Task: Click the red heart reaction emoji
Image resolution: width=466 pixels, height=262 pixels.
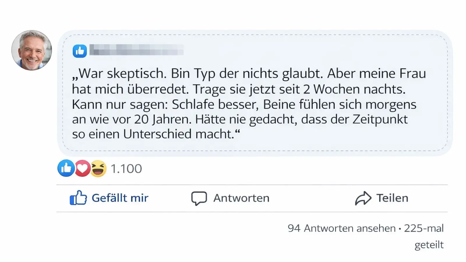Action: (82, 168)
